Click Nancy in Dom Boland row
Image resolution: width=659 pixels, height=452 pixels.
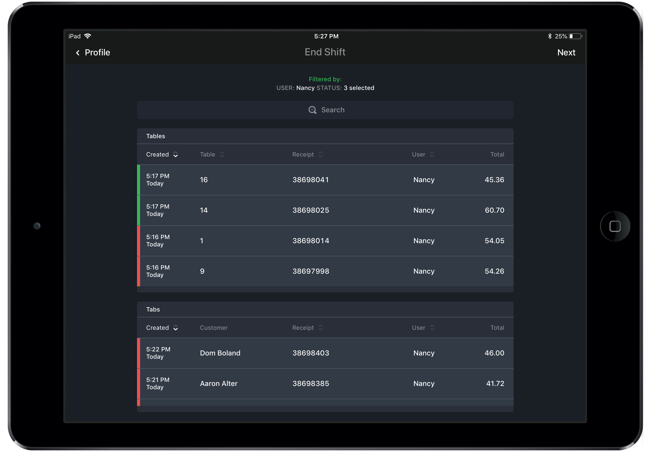[424, 353]
